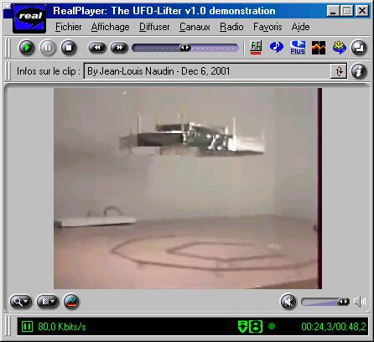This screenshot has width=374, height=342.
Task: Expand the clip info dropdown arrow
Action: coord(339,71)
